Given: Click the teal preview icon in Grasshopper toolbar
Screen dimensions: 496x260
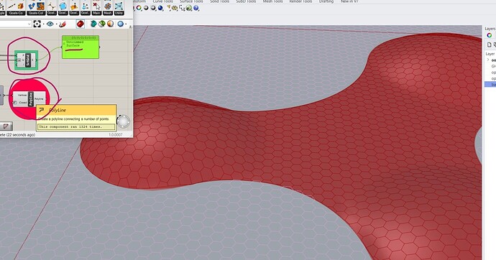Looking at the screenshot, I should [x=93, y=24].
